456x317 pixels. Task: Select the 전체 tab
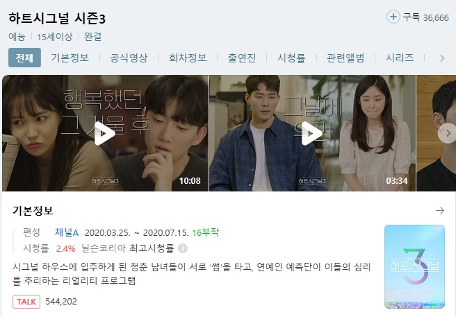(24, 58)
